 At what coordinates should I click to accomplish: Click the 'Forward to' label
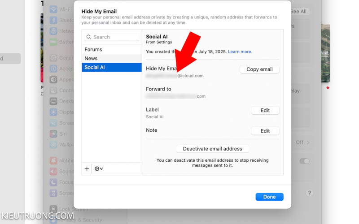coord(158,89)
